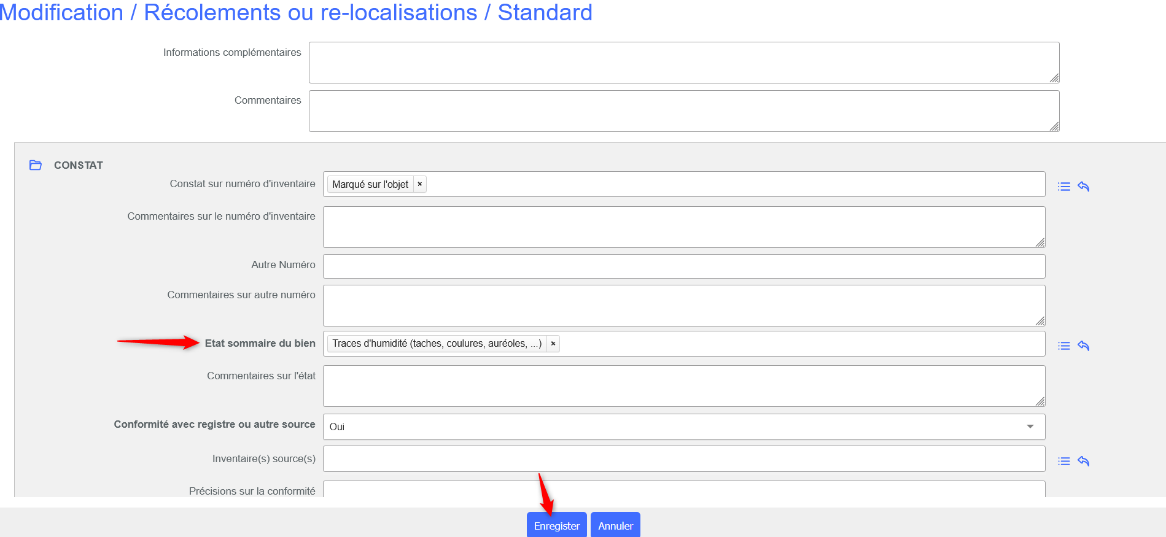1166x537 pixels.
Task: Click undo arrow beside Etat sommaire du bien
Action: 1083,346
